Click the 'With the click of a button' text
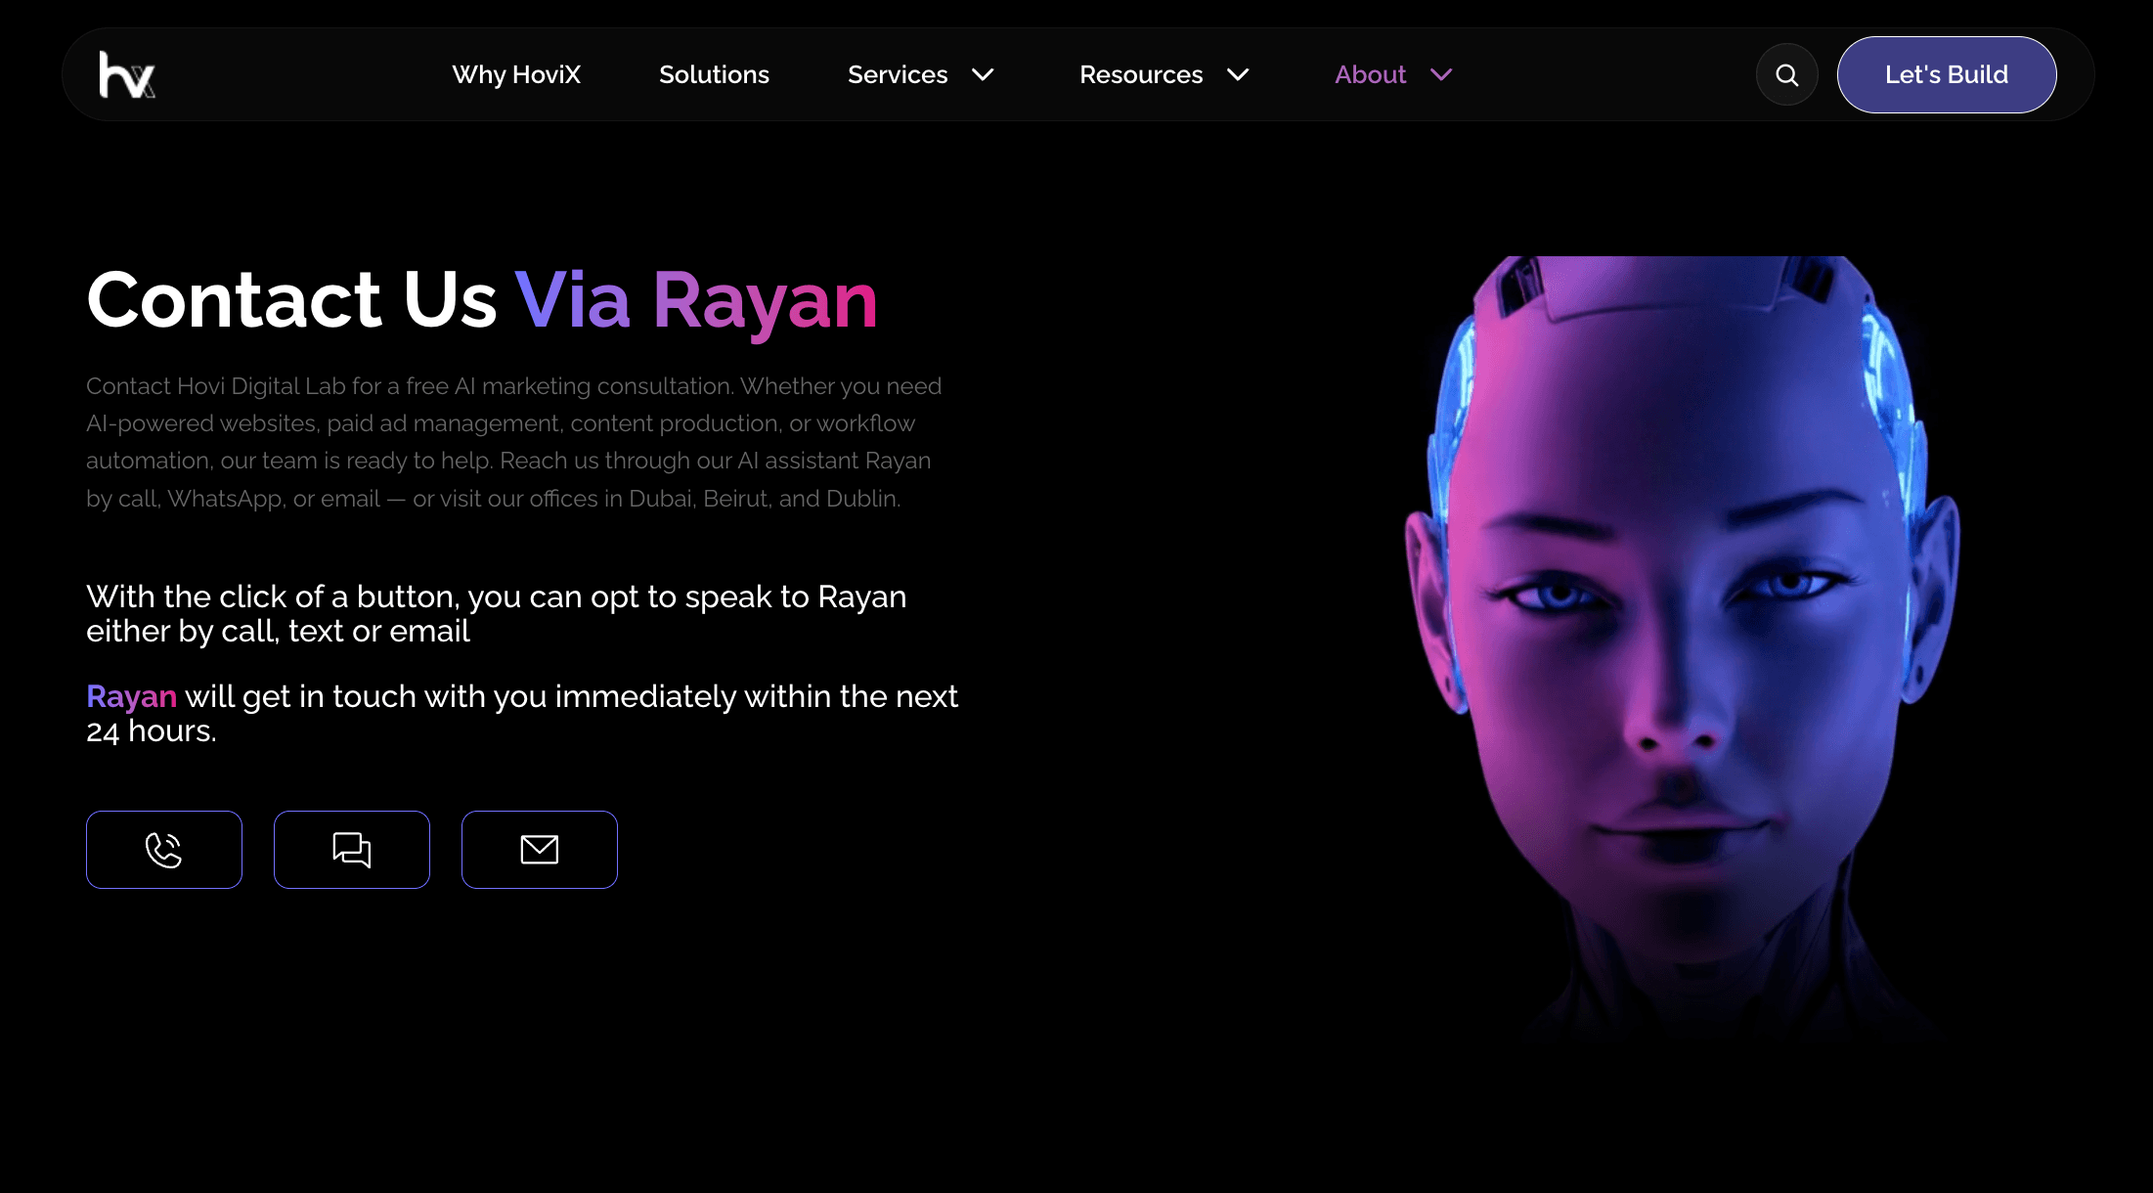 coord(497,614)
